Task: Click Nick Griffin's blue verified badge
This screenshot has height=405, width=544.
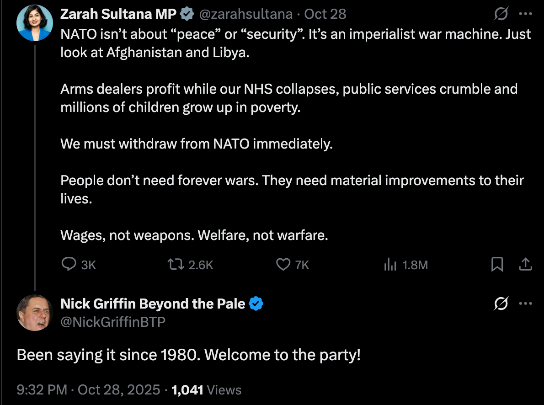Action: 256,303
